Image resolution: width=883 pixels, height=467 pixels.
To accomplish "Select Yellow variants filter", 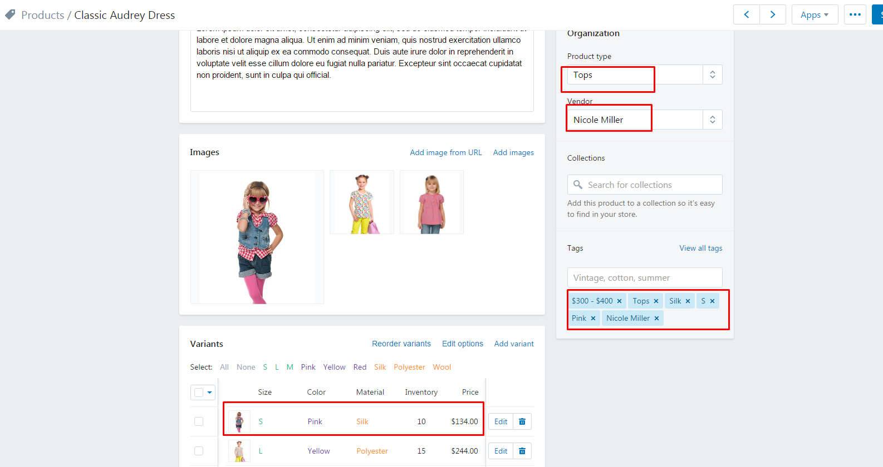I will coord(334,367).
